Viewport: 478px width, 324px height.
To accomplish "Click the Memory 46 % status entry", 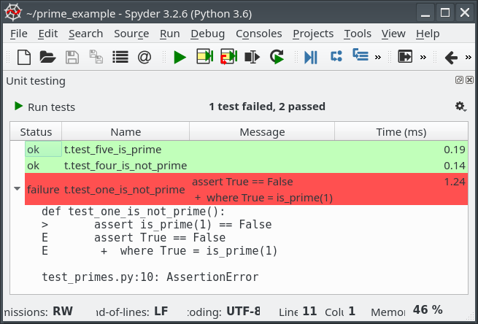I will [x=406, y=311].
